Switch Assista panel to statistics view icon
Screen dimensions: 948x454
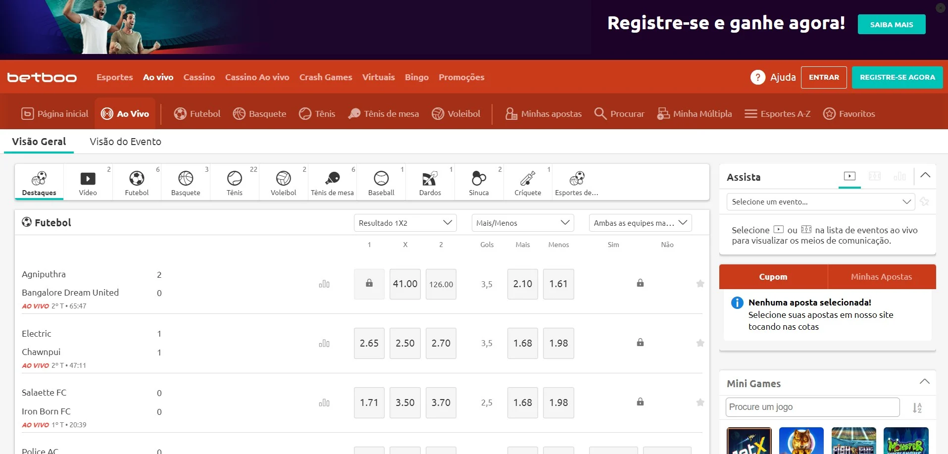(x=899, y=176)
